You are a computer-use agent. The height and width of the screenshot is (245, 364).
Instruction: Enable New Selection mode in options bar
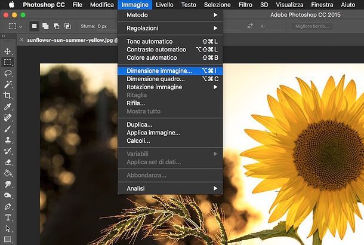click(35, 26)
